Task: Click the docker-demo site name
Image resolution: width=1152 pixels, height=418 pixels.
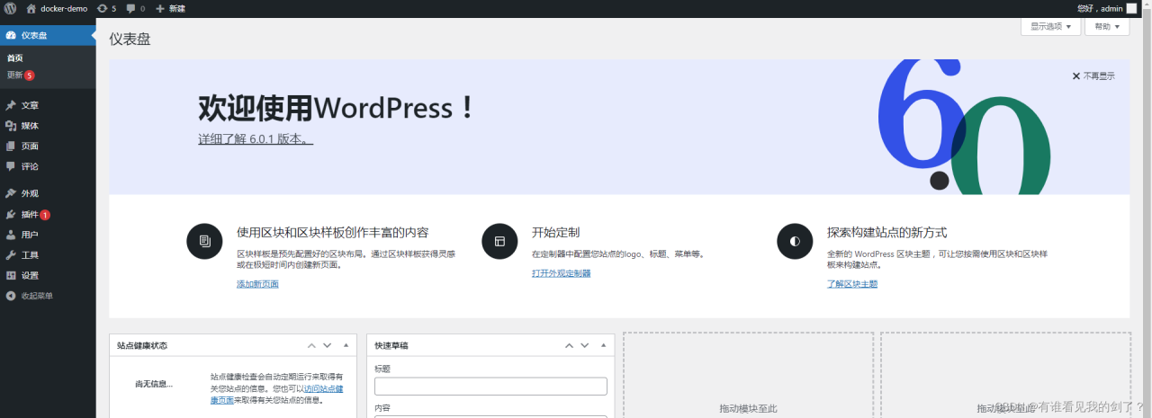Action: pos(64,8)
